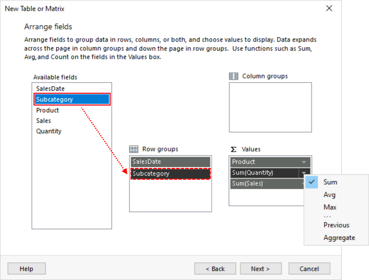The image size is (369, 280).
Task: Open the Sum(Quantity) aggregate dropdown
Action: (x=304, y=172)
